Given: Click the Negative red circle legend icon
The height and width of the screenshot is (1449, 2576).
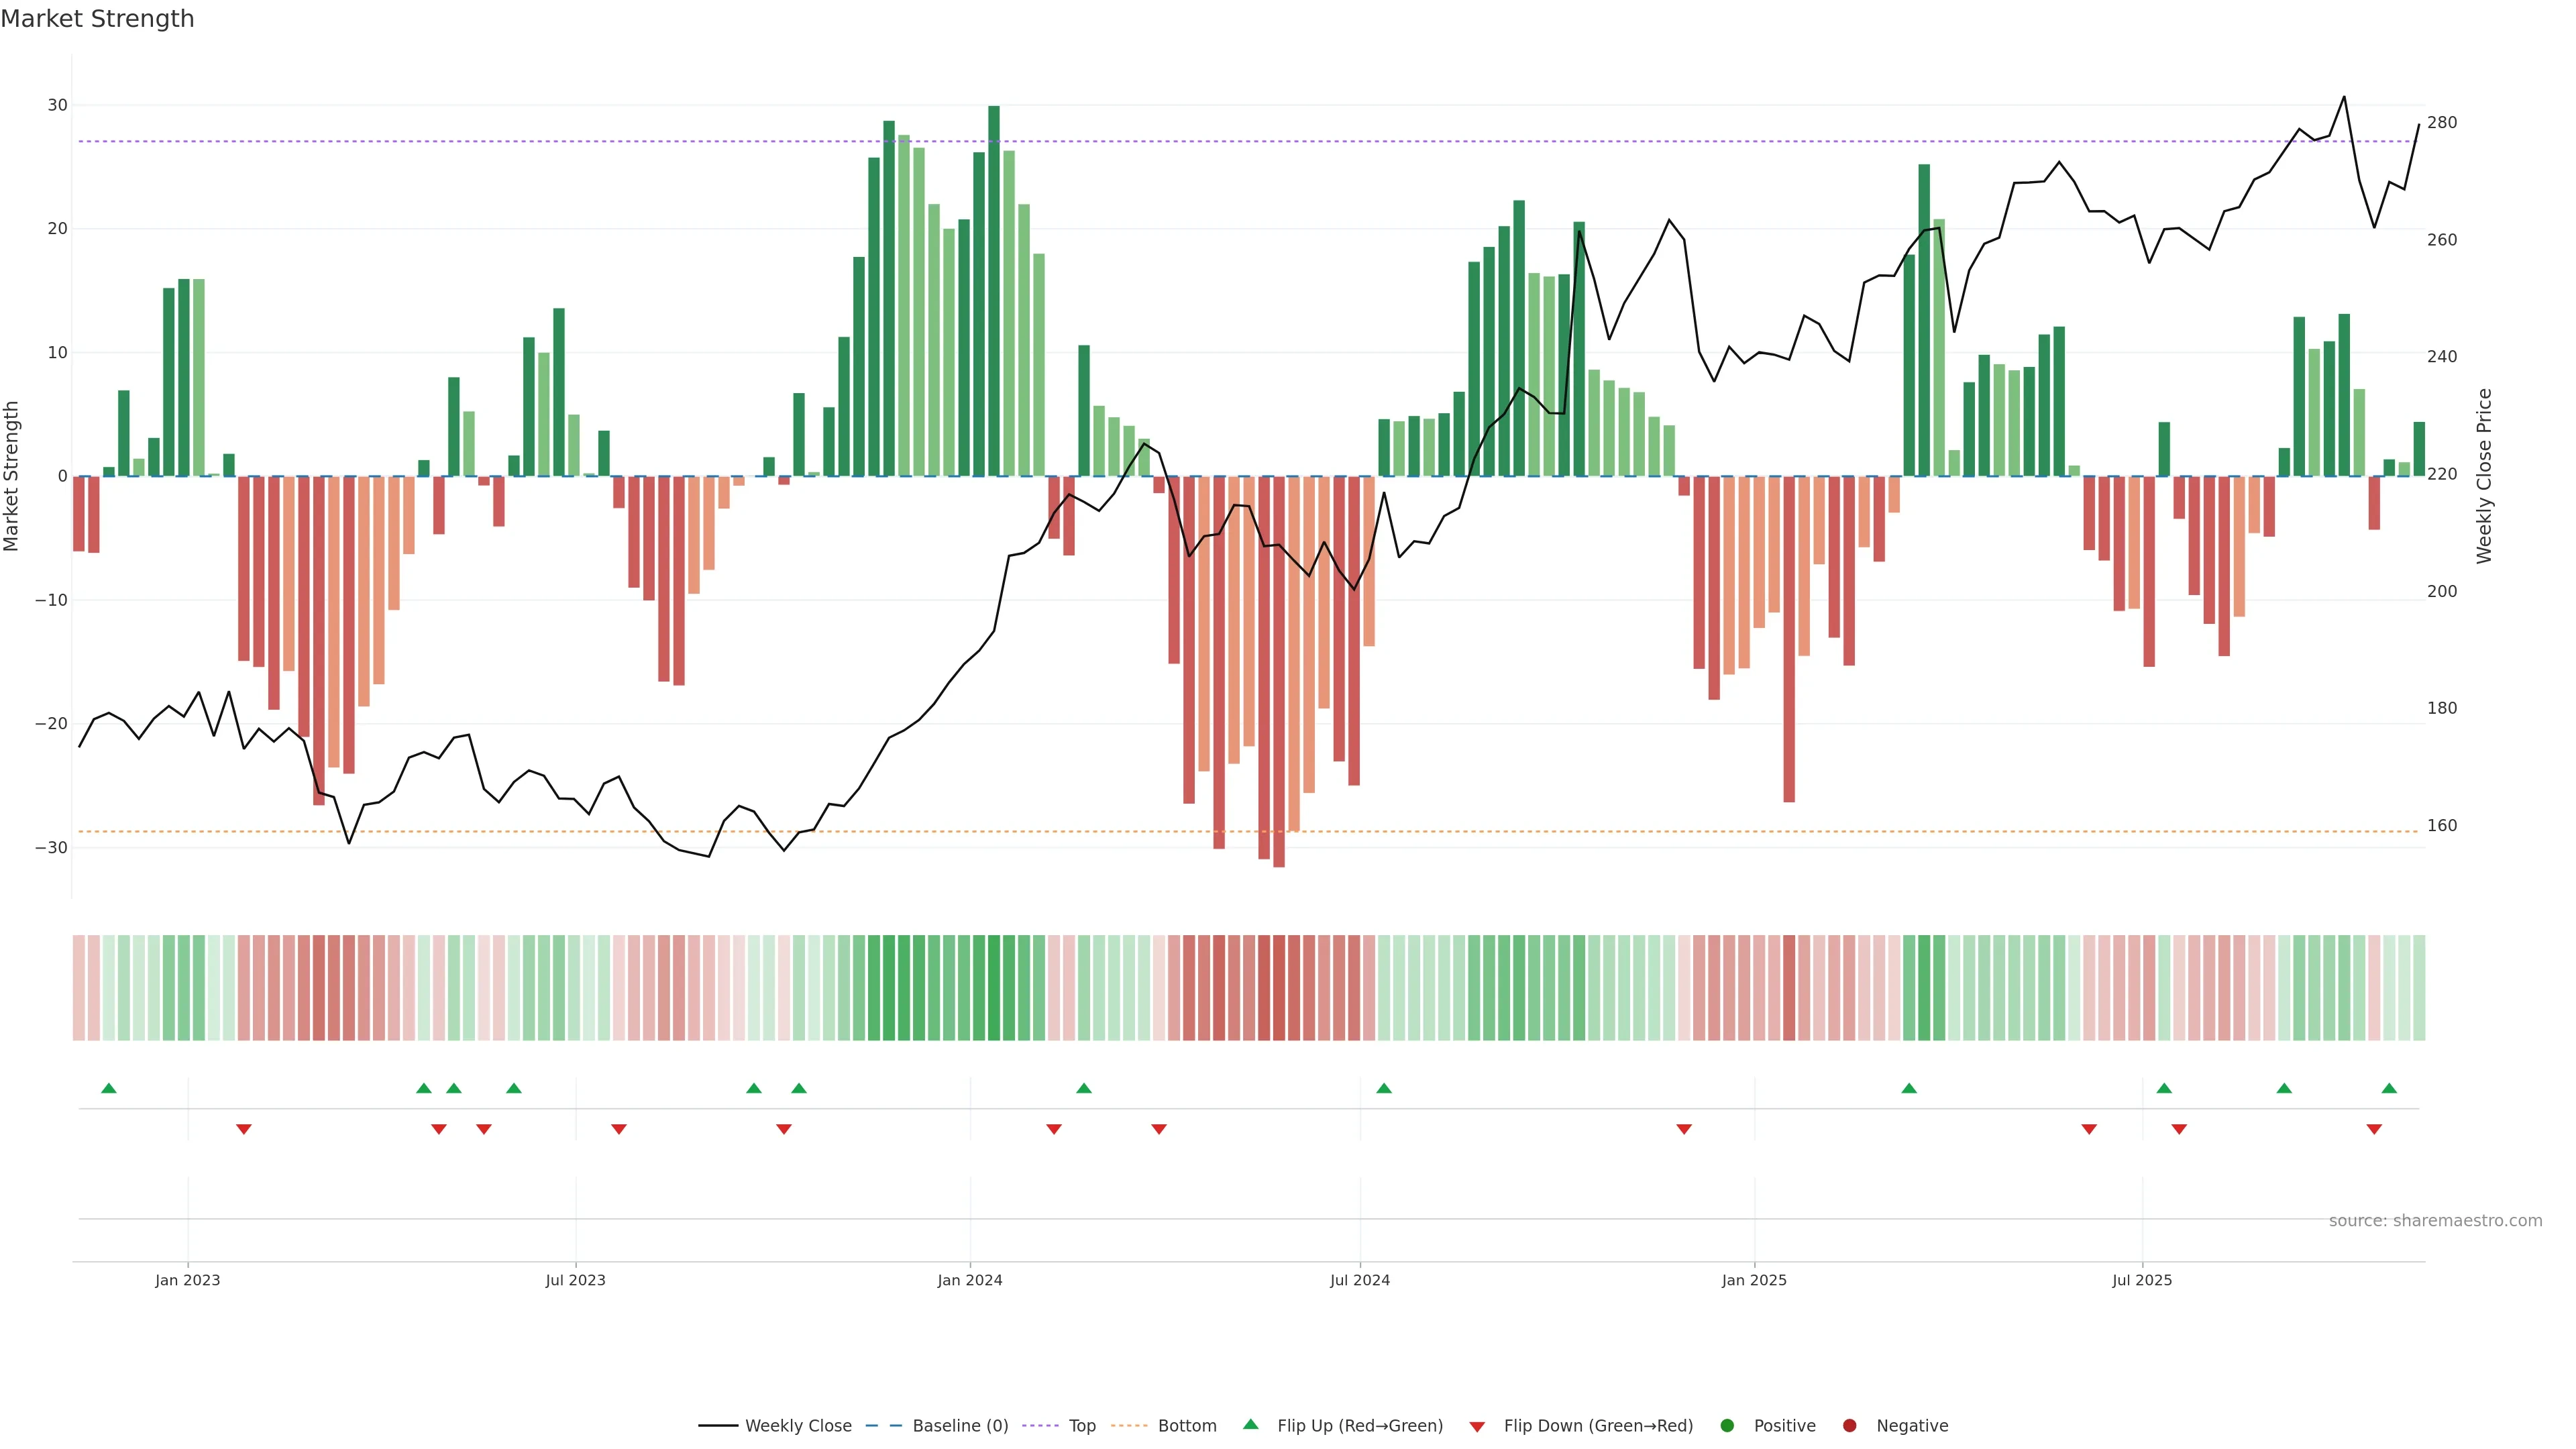Looking at the screenshot, I should (1849, 1426).
